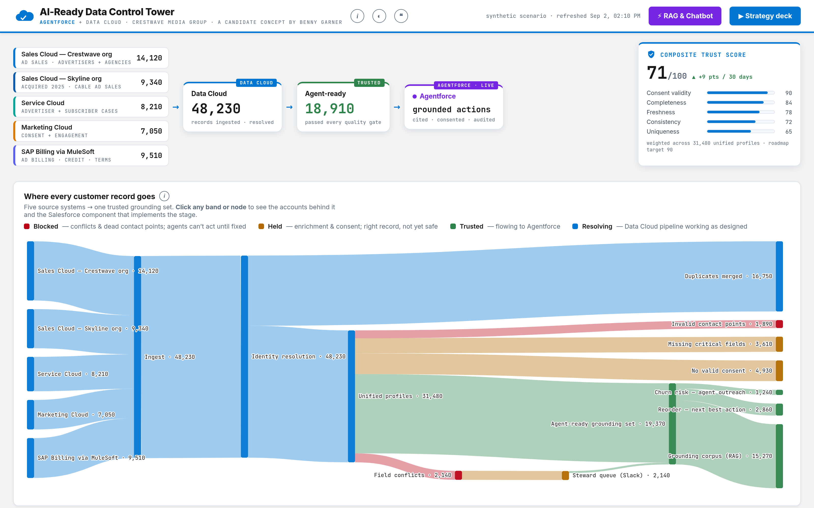Click the Agent-ready 18,910 pipeline card
Image resolution: width=814 pixels, height=508 pixels.
tap(343, 107)
